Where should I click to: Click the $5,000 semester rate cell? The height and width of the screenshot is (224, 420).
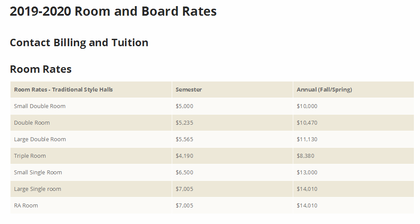[x=184, y=106]
